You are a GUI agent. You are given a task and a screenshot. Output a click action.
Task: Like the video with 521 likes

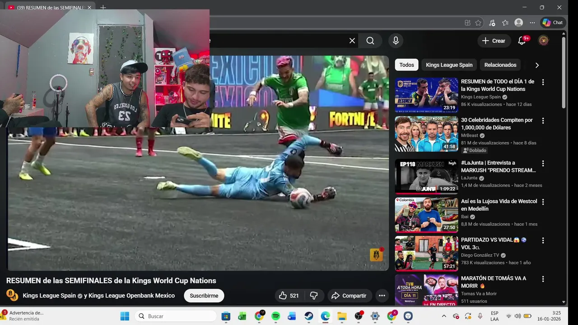(x=289, y=296)
